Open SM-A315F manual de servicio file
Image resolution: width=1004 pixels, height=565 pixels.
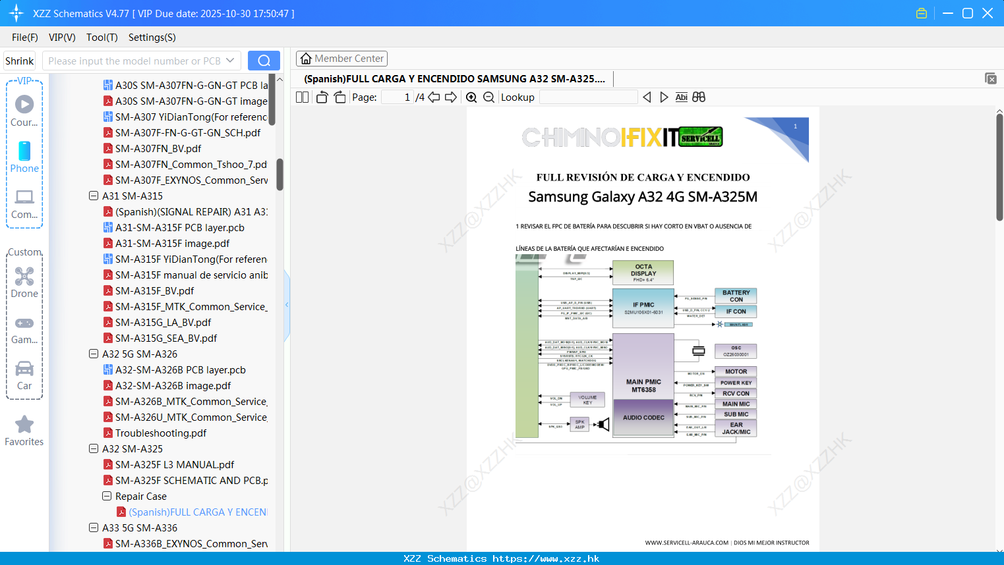185,275
